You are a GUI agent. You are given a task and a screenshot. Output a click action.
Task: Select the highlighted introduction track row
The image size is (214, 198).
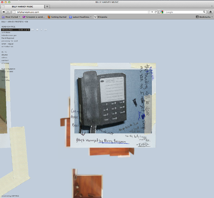click(x=15, y=30)
